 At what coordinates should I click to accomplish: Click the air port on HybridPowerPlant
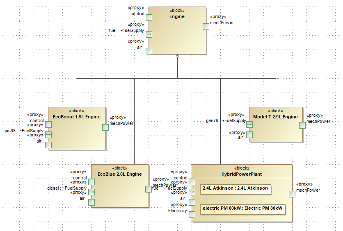tap(192, 202)
